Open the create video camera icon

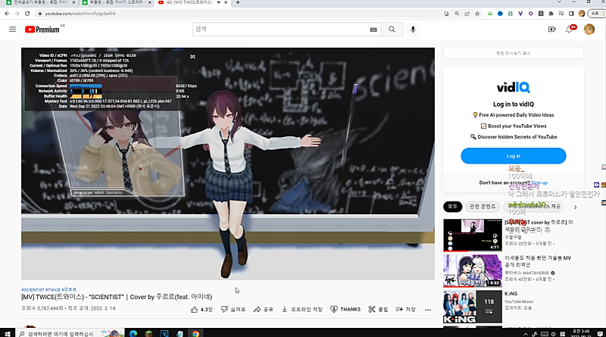point(552,30)
